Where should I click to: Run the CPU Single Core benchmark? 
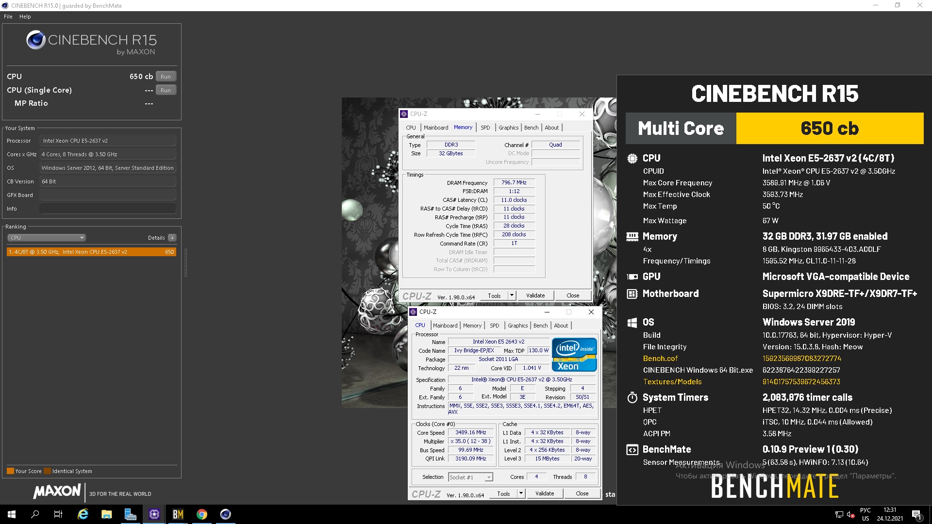point(166,90)
